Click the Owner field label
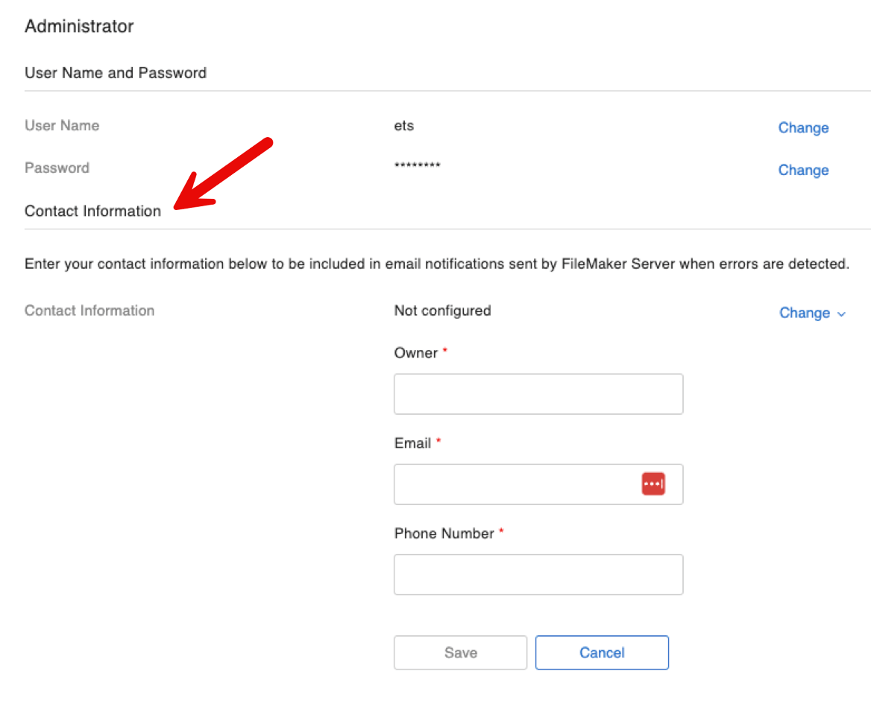 click(416, 353)
